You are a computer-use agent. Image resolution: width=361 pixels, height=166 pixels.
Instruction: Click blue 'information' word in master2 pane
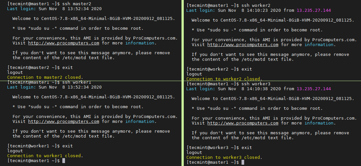click(140, 43)
